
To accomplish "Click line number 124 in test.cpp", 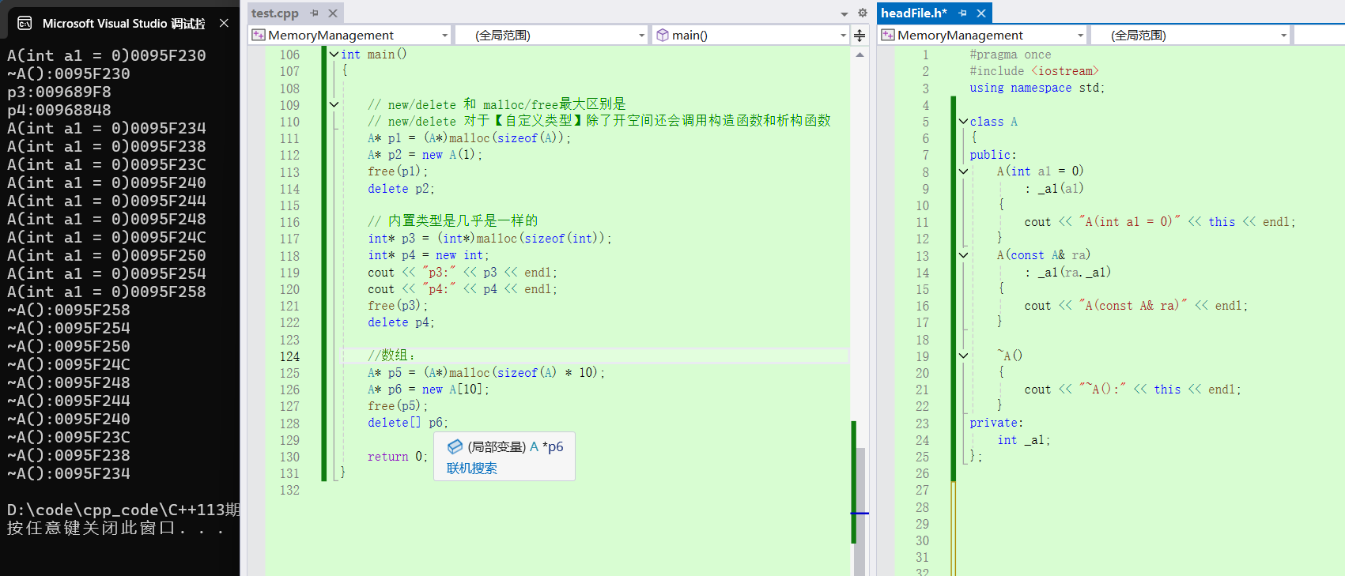I will [x=289, y=356].
